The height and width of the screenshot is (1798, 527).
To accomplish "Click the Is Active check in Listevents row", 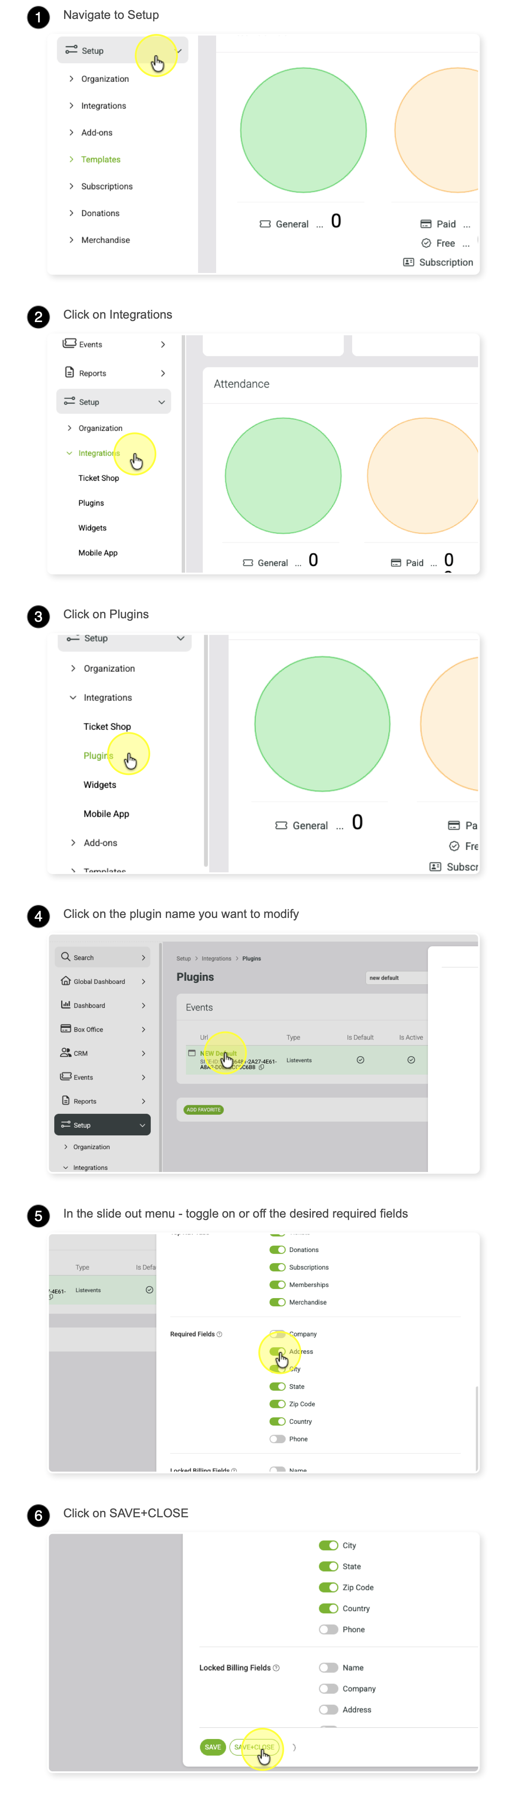I will coord(411,1060).
